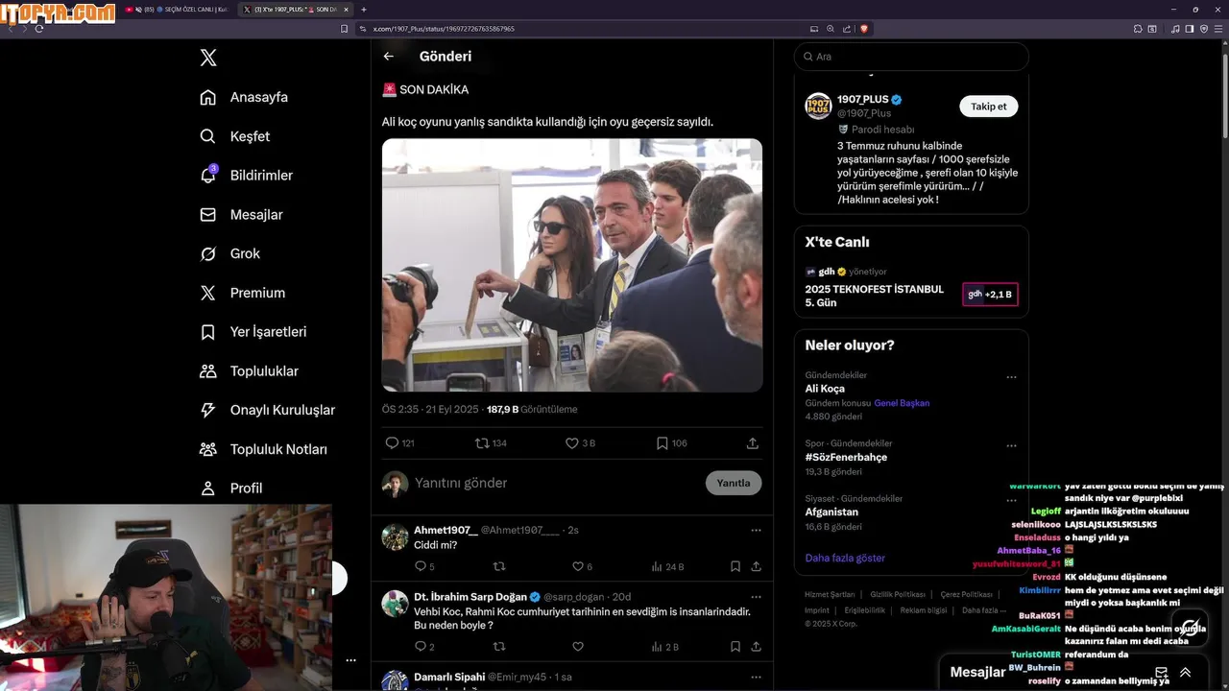
Task: View analytics icon showing 24 B views
Action: tap(657, 566)
